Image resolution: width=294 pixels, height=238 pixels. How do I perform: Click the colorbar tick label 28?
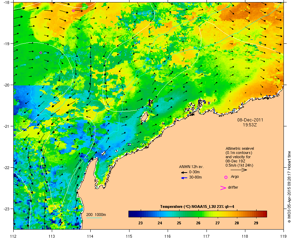(237, 223)
